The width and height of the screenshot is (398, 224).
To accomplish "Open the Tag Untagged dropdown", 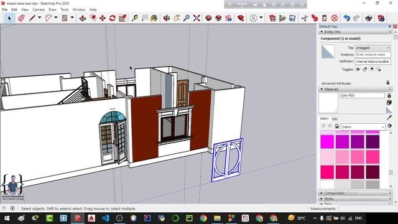I will coord(373,48).
